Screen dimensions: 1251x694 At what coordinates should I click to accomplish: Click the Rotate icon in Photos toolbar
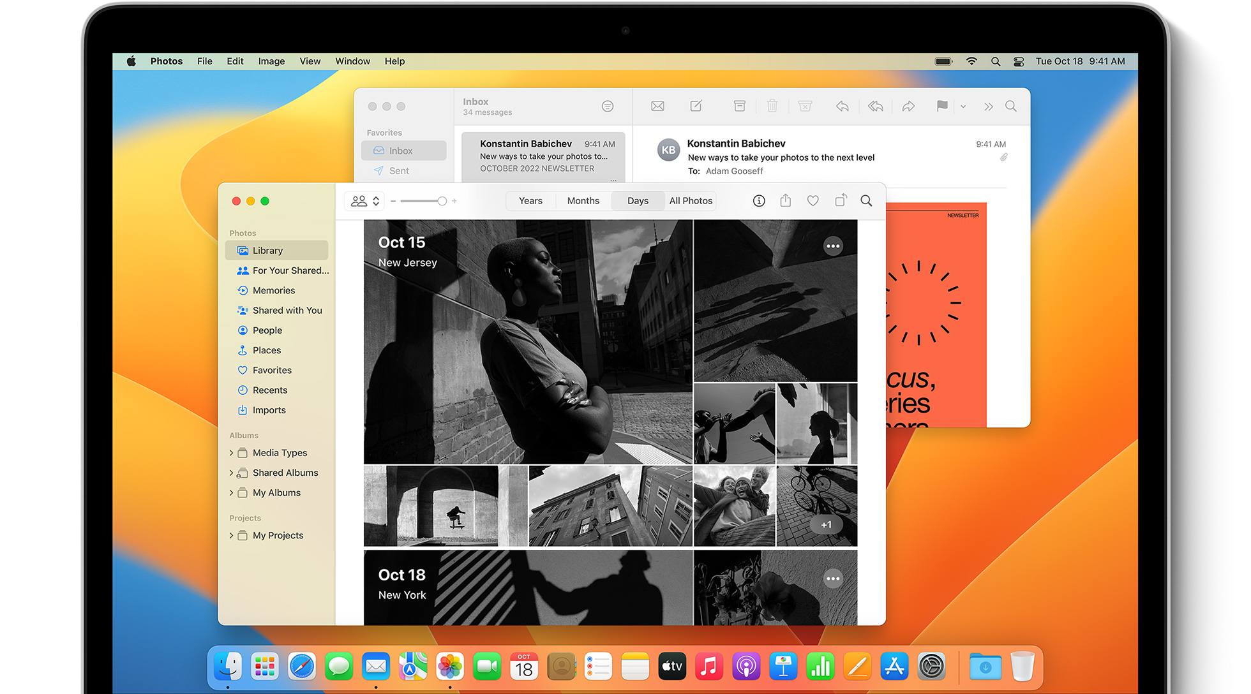(x=841, y=201)
